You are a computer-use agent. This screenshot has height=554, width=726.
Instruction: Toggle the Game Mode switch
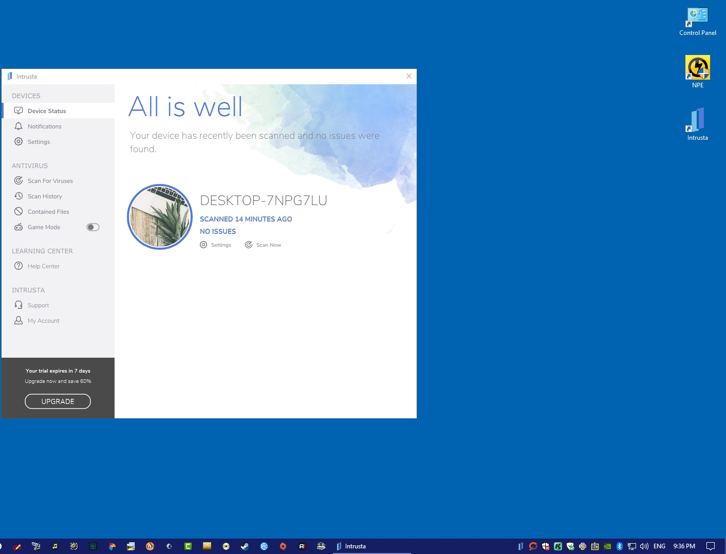tap(93, 227)
